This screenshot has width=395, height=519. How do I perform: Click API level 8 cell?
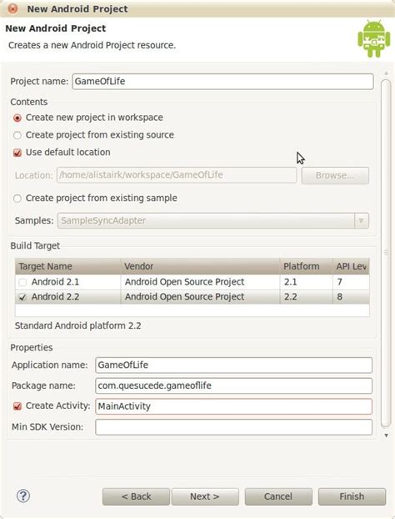click(351, 297)
